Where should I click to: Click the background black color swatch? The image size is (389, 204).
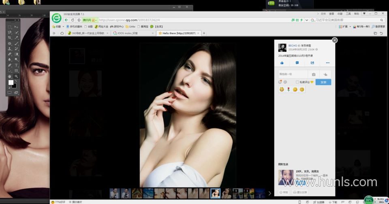(x=15, y=86)
